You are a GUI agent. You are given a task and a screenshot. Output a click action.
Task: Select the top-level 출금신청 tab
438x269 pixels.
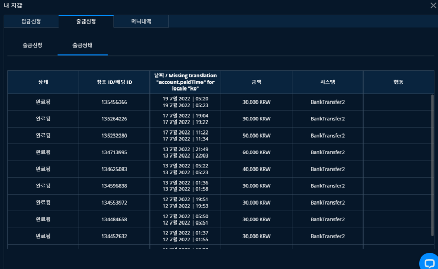click(x=86, y=21)
